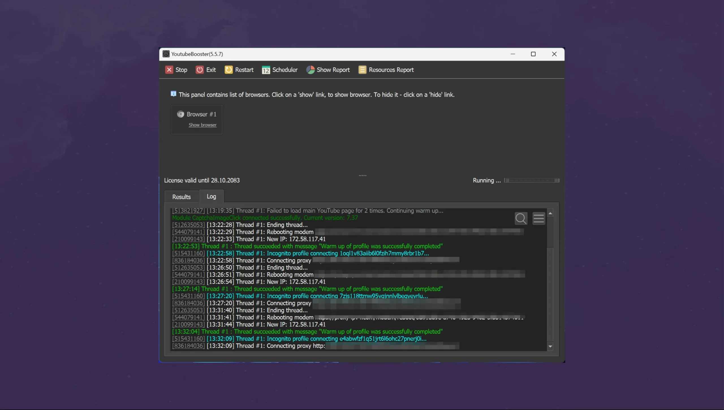Click the log scrollbar down arrow

(550, 347)
